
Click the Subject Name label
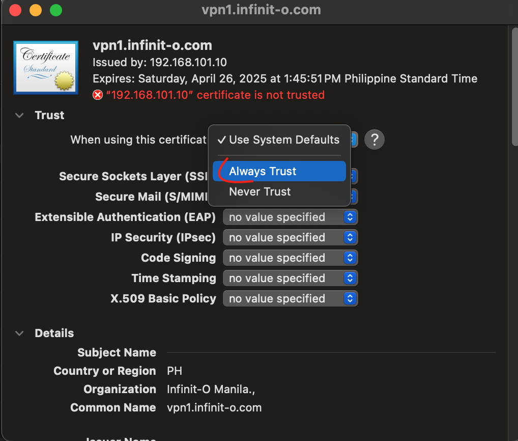tap(117, 353)
